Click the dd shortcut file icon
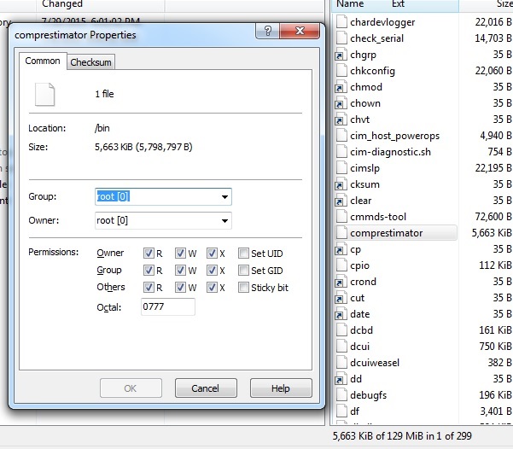 (340, 379)
